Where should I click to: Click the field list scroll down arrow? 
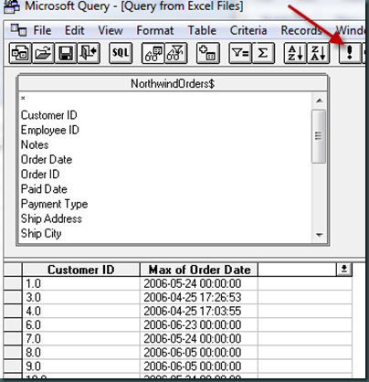pyautogui.click(x=319, y=235)
